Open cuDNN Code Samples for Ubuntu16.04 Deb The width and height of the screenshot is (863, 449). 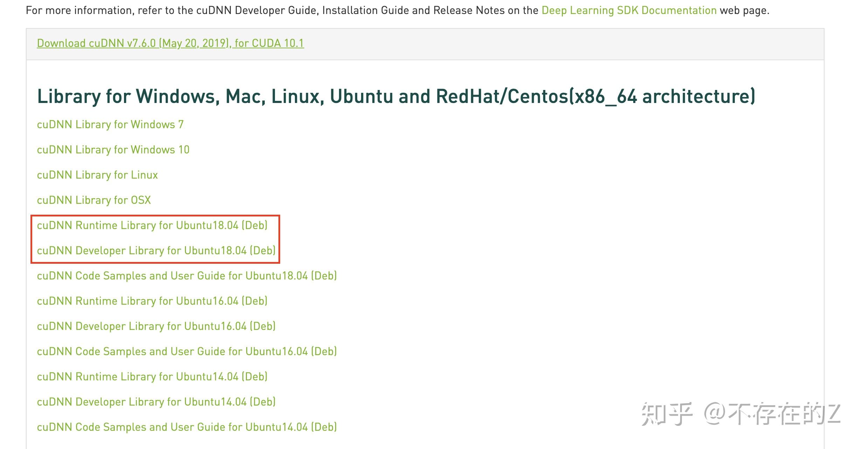click(x=187, y=352)
